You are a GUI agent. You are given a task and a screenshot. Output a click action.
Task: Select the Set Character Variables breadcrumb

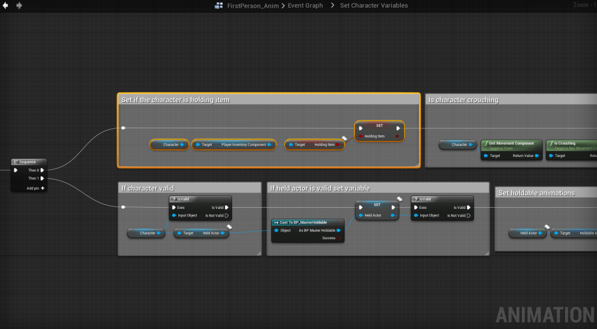coord(374,6)
